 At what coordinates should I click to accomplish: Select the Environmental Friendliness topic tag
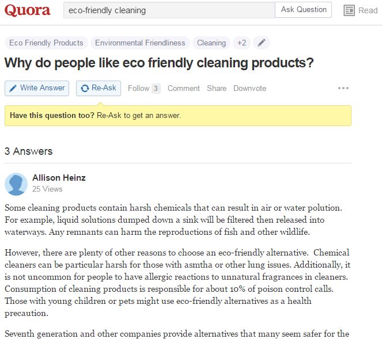[x=140, y=43]
